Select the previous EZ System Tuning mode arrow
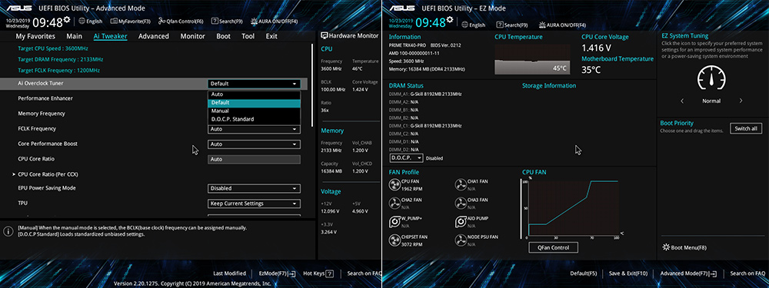Image resolution: width=769 pixels, height=288 pixels. (682, 101)
